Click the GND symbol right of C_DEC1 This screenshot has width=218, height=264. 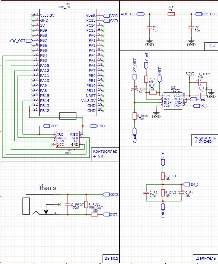click(x=211, y=95)
